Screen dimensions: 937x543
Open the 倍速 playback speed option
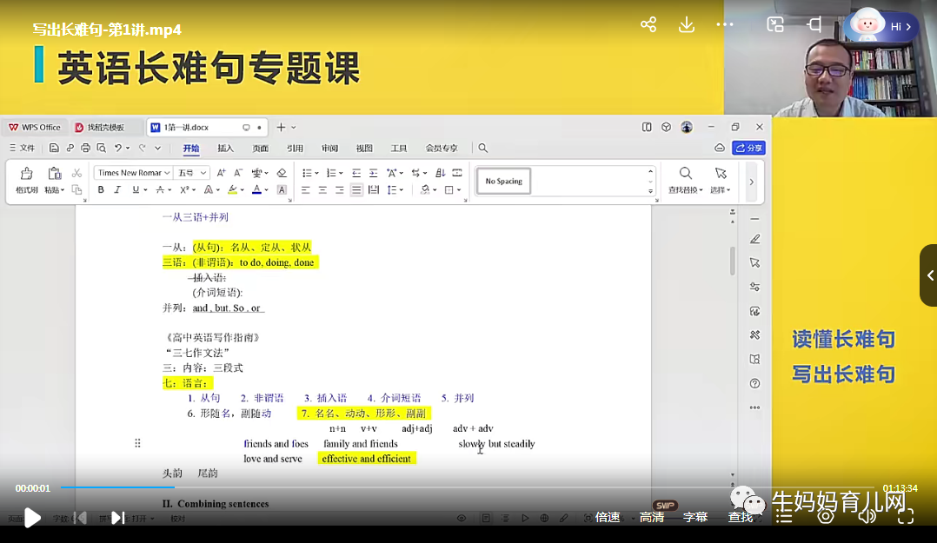pos(607,517)
